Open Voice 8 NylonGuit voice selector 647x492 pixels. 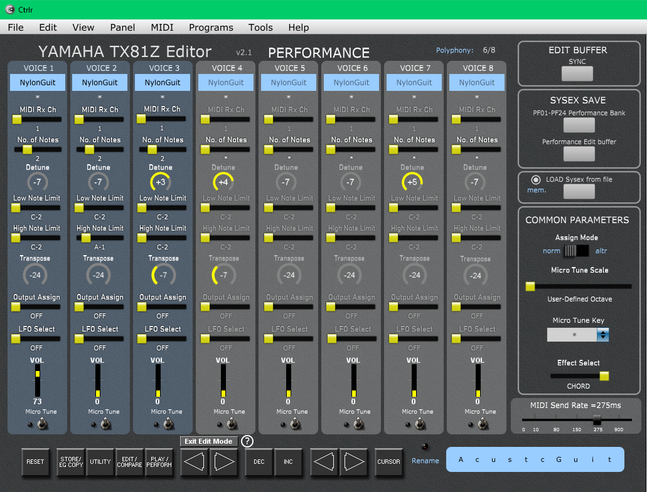pyautogui.click(x=477, y=82)
